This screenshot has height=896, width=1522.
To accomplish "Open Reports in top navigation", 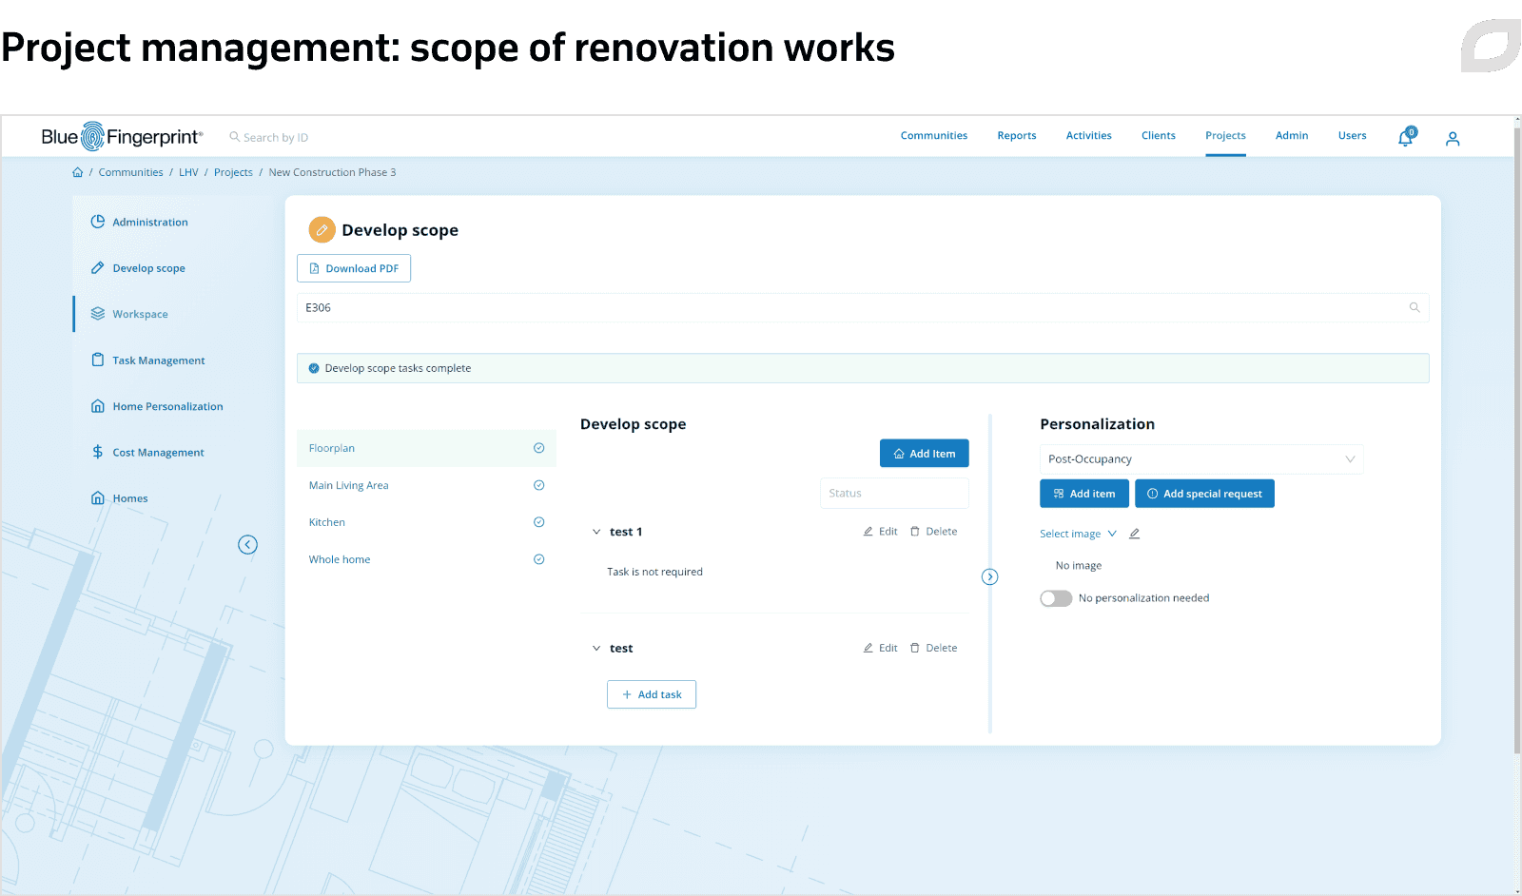I will [x=1017, y=136].
